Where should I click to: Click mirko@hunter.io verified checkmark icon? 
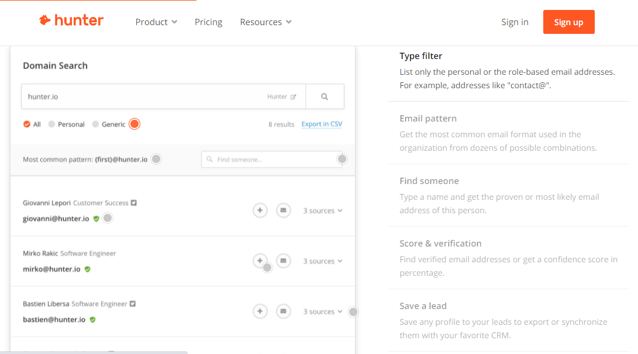click(x=88, y=269)
